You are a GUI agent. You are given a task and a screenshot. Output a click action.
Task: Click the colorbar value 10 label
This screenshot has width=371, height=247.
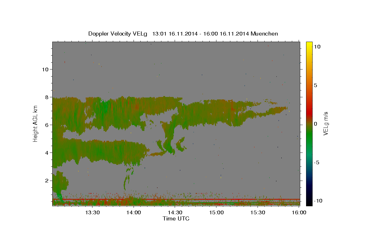tap(317, 47)
